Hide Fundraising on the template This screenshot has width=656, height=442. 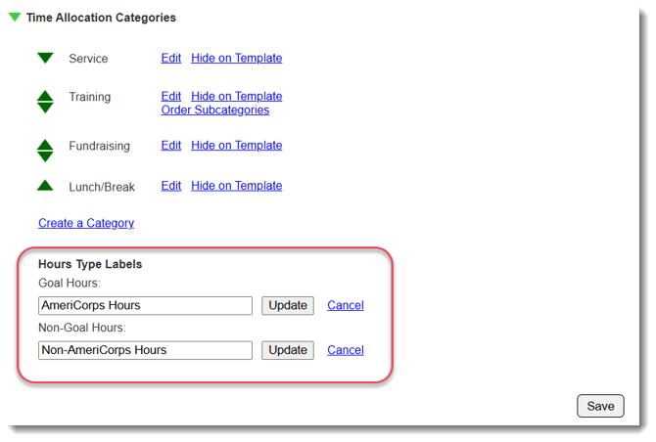(236, 146)
